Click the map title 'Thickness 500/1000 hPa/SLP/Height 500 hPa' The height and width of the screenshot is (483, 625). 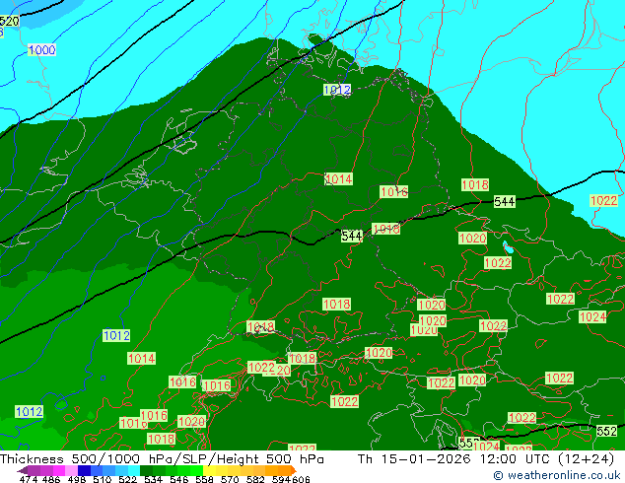point(162,459)
